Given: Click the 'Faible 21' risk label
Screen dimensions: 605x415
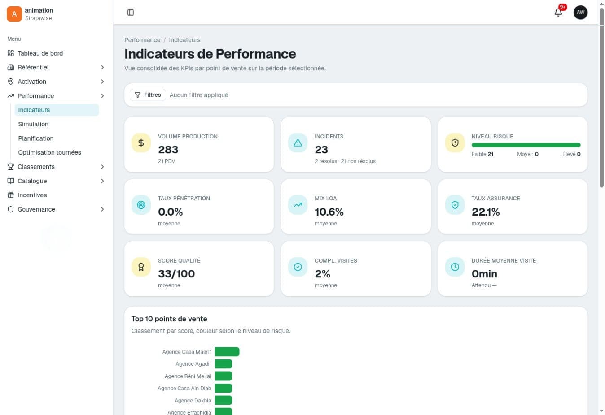Looking at the screenshot, I should 482,154.
